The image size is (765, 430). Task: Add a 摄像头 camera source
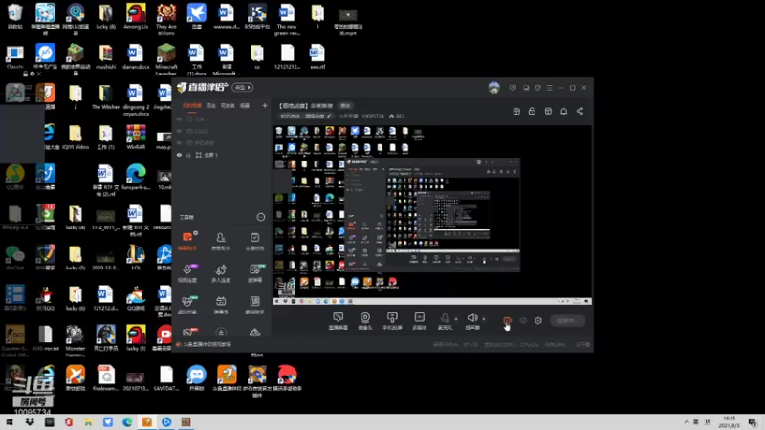[365, 321]
